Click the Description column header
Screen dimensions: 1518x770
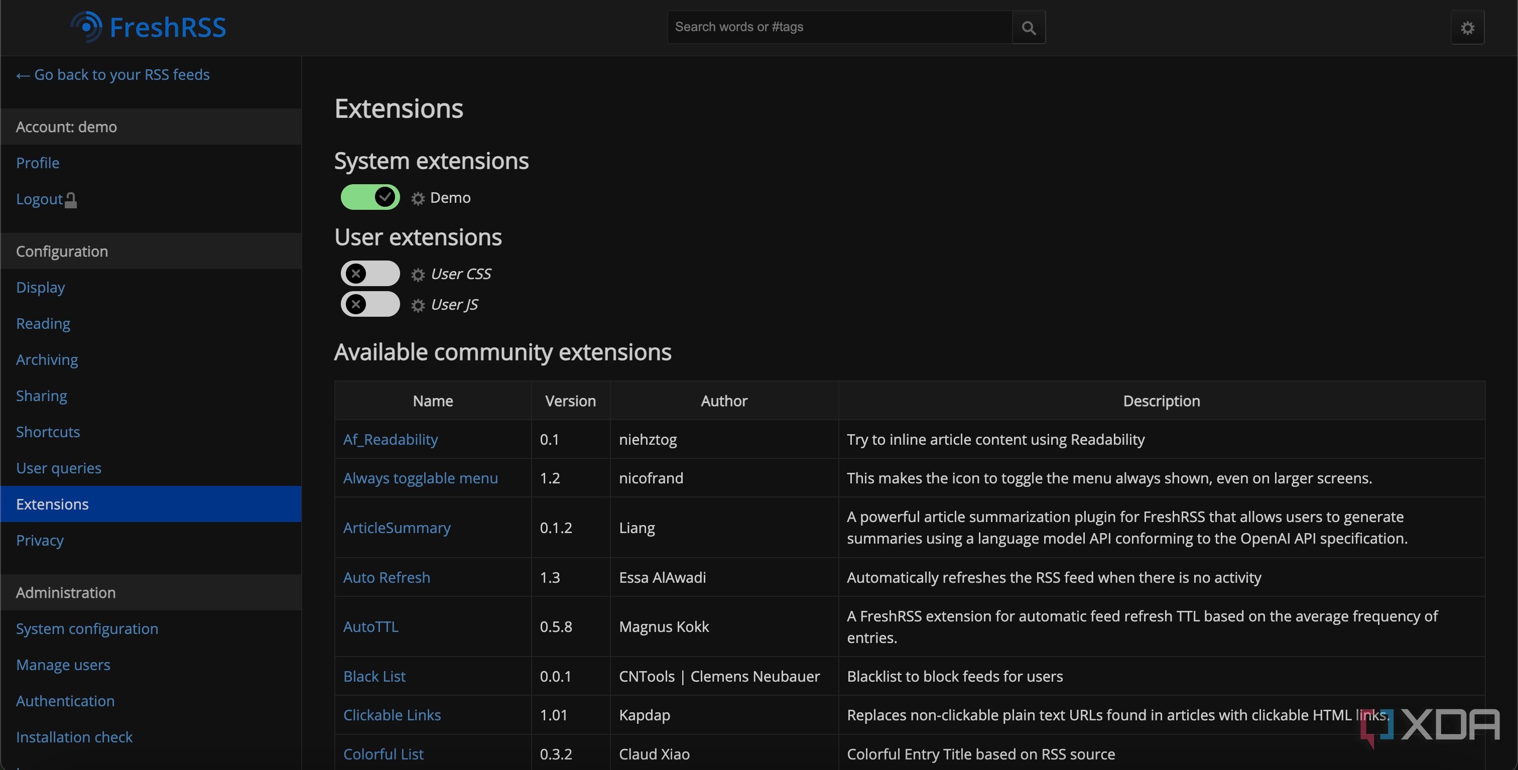click(x=1161, y=401)
